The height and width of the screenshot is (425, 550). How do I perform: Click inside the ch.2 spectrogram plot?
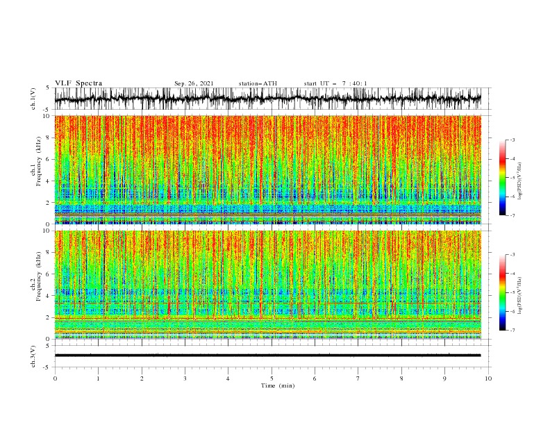click(267, 285)
